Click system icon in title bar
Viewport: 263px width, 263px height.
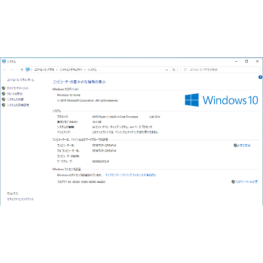pos(4,61)
